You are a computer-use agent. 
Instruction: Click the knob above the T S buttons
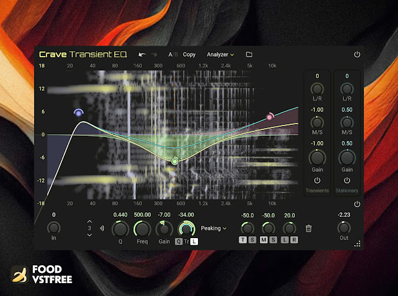247,228
